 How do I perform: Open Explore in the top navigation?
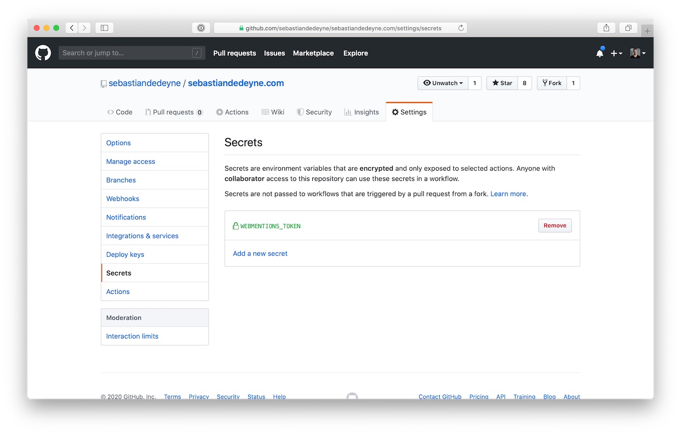click(356, 53)
